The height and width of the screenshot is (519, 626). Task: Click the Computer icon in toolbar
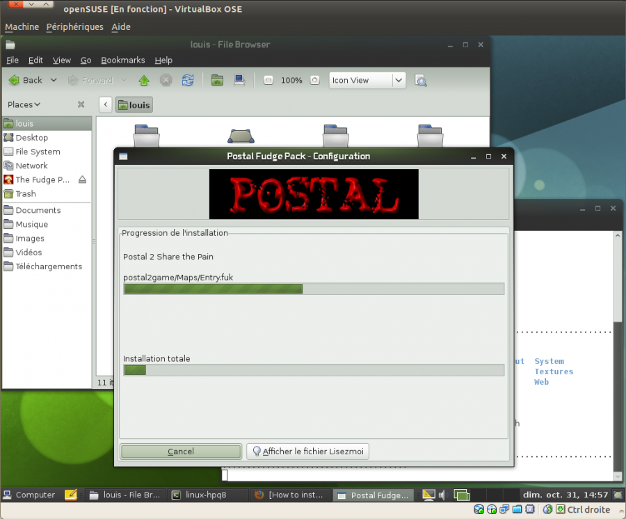pyautogui.click(x=239, y=80)
